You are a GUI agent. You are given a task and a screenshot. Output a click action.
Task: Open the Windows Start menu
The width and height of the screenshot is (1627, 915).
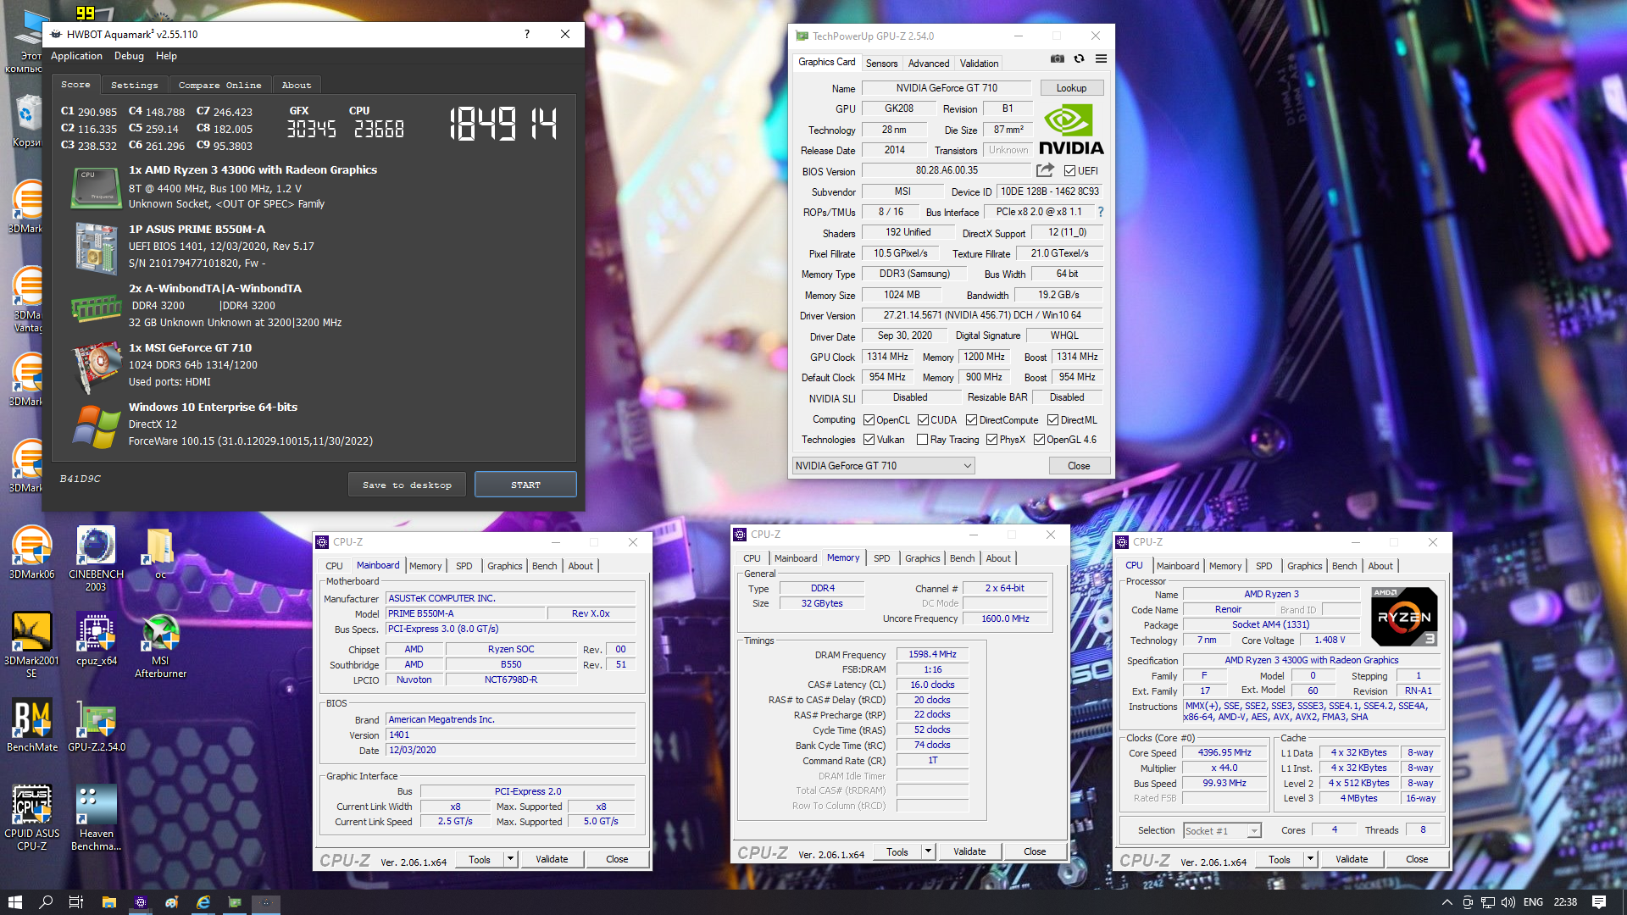[x=14, y=902]
